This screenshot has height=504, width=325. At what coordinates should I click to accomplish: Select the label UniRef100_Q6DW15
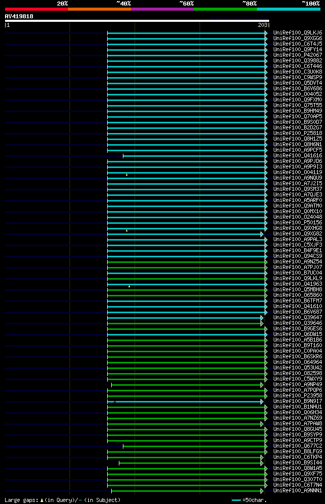[298, 334]
